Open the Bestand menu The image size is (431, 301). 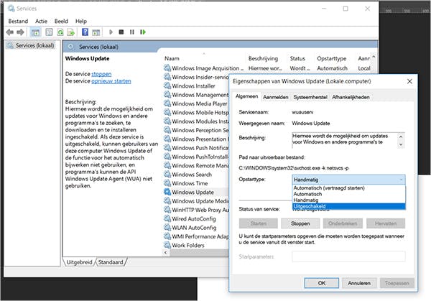pyautogui.click(x=18, y=21)
